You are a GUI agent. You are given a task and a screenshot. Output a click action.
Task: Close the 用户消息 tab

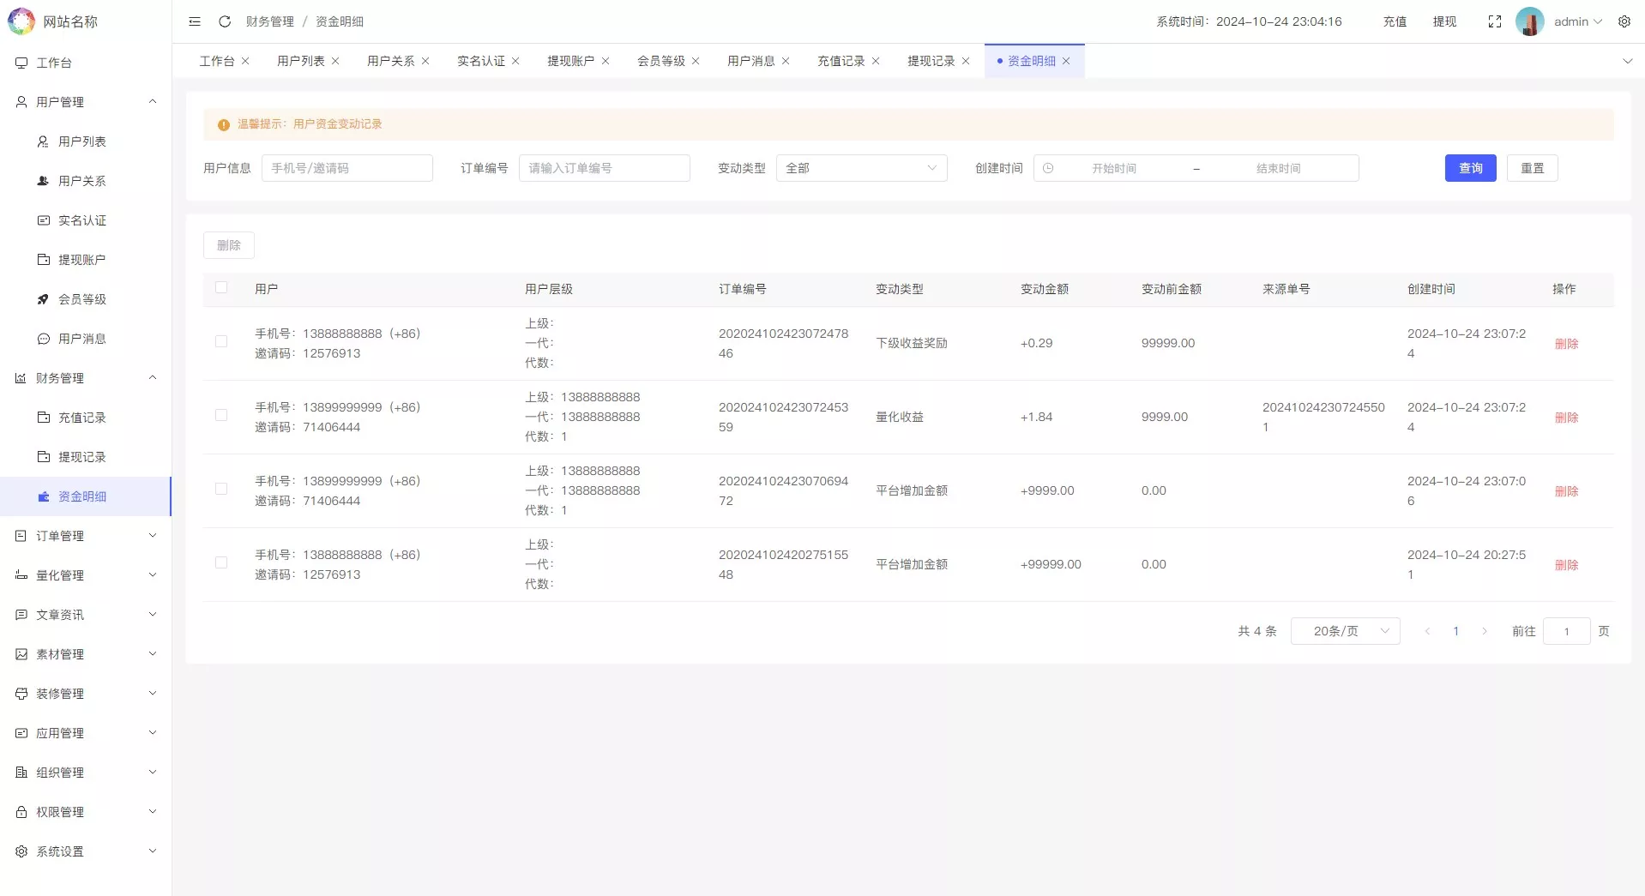786,61
